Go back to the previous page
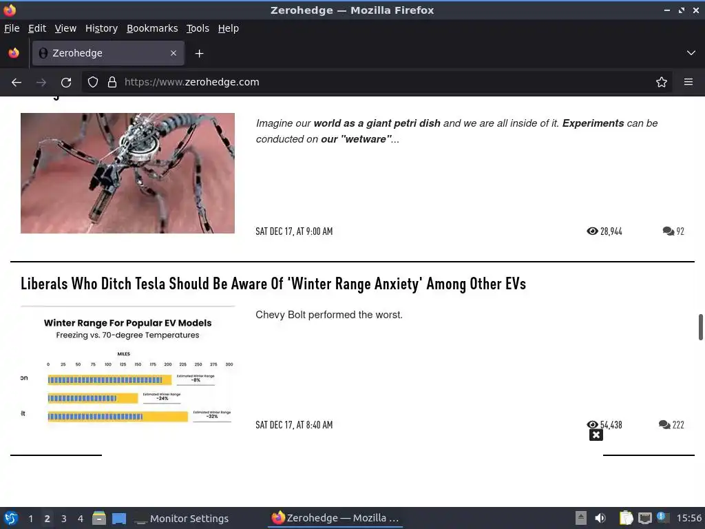Image resolution: width=705 pixels, height=529 pixels. (17, 83)
